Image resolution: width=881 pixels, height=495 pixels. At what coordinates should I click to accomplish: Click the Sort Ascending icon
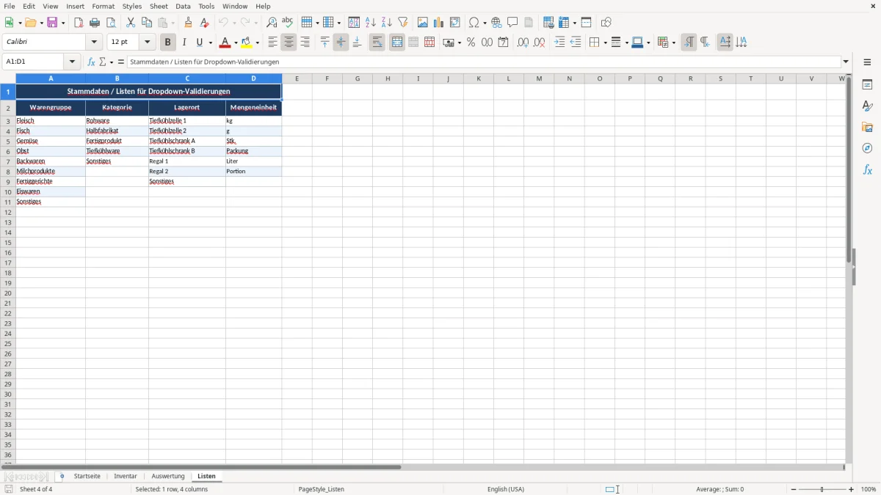[x=370, y=23]
